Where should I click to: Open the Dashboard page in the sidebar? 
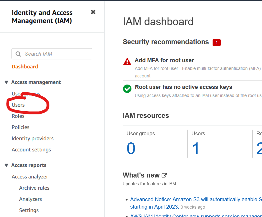pos(25,67)
